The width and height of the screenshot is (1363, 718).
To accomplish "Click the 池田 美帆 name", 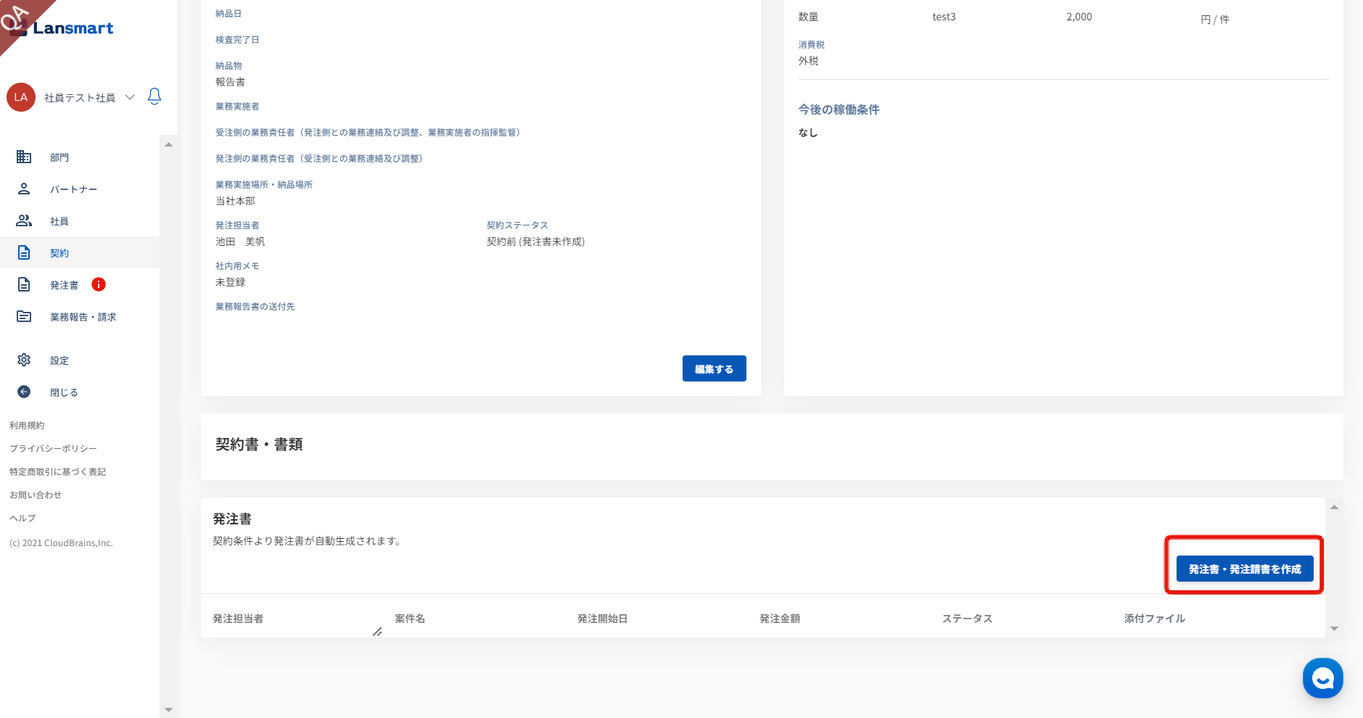I will (x=240, y=242).
